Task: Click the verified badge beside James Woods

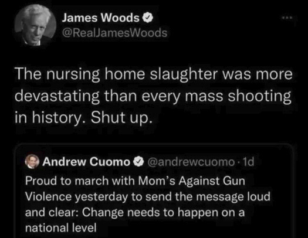Action: pos(147,18)
